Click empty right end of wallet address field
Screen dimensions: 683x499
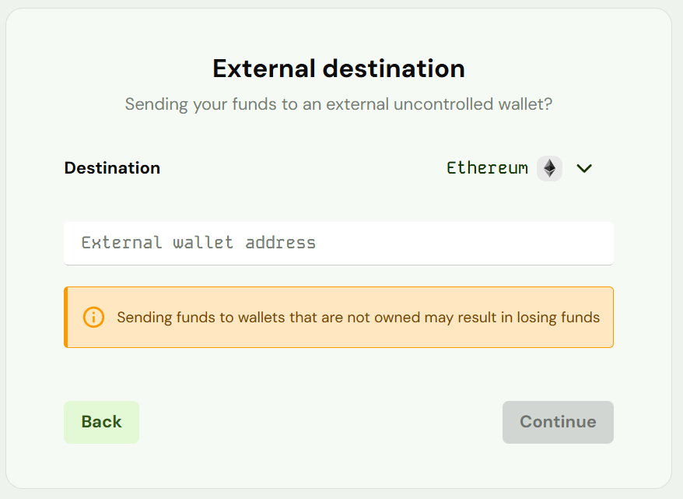545,243
